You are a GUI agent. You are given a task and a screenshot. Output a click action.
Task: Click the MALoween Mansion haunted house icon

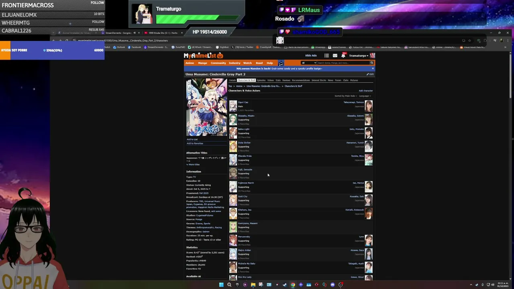click(281, 63)
